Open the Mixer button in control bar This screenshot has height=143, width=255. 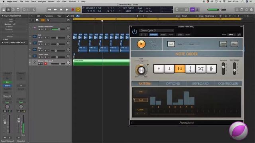[29, 10]
